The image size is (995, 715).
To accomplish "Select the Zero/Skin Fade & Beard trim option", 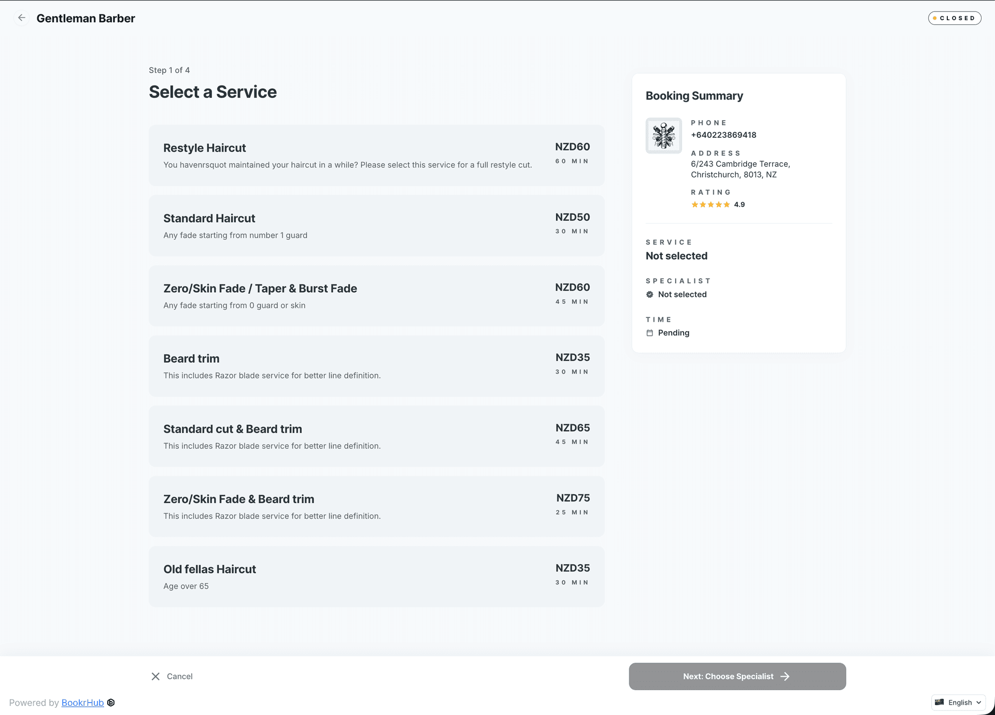I will pyautogui.click(x=376, y=506).
